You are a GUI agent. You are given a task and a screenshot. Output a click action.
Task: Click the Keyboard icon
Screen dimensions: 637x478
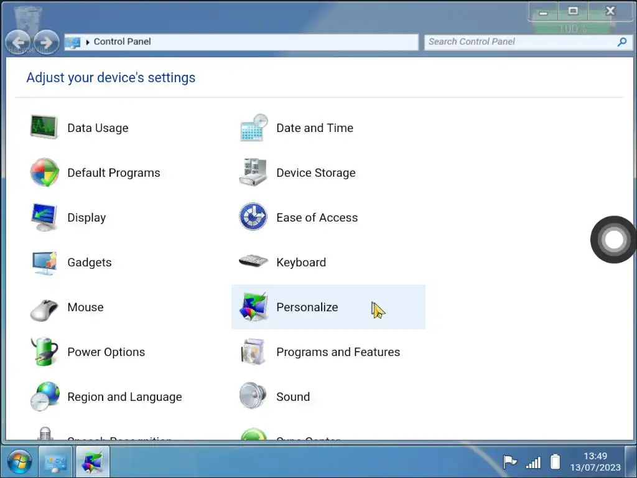(253, 261)
